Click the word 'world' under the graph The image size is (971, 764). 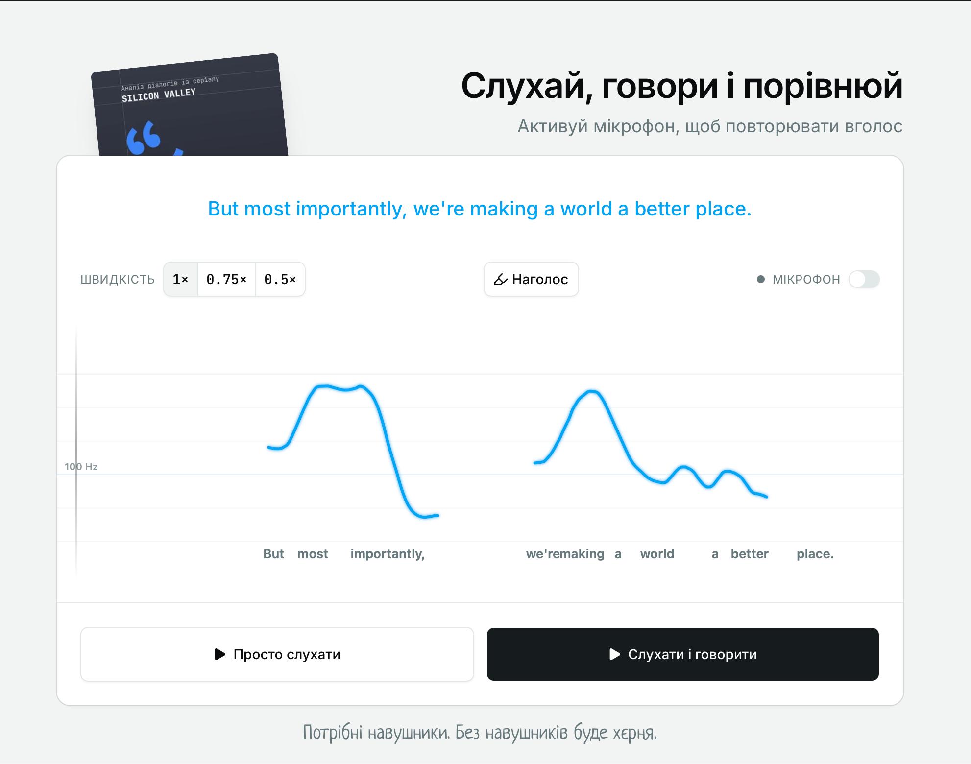coord(657,554)
